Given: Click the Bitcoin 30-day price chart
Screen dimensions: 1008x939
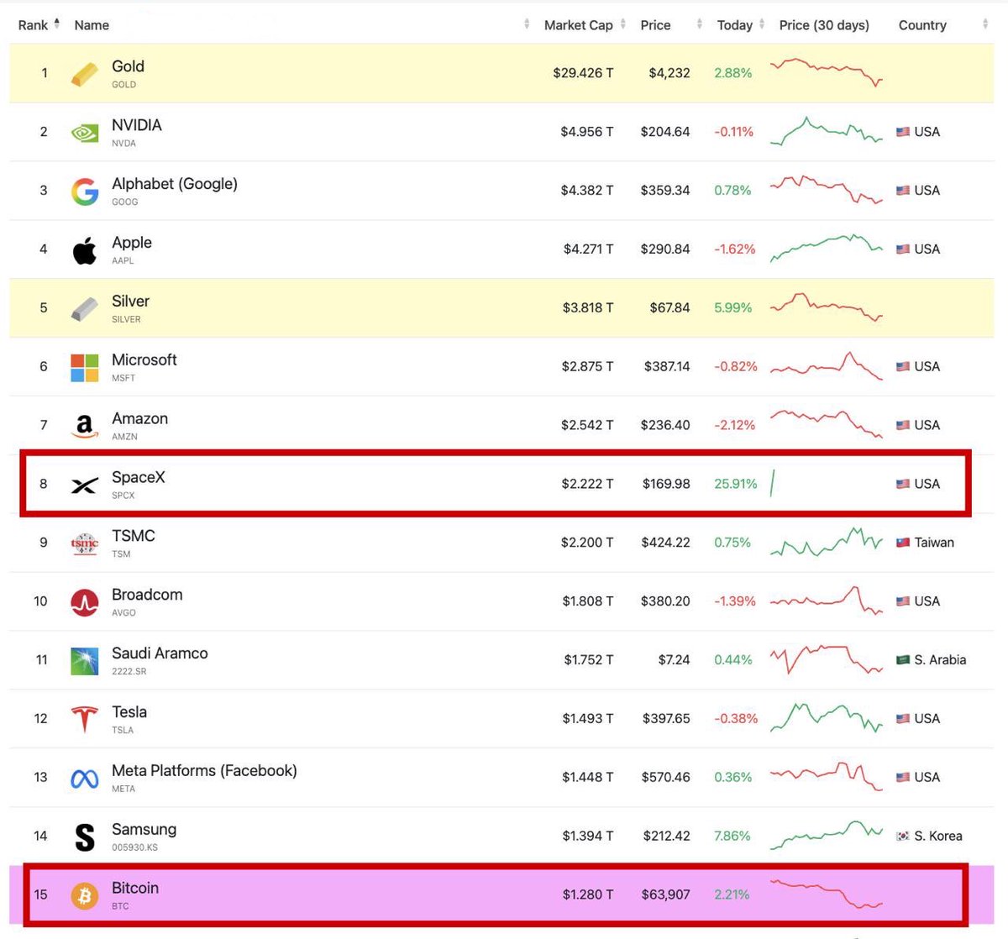Looking at the screenshot, I should (827, 894).
